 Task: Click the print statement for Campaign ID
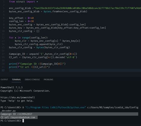pyautogui.click(x=37, y=64)
